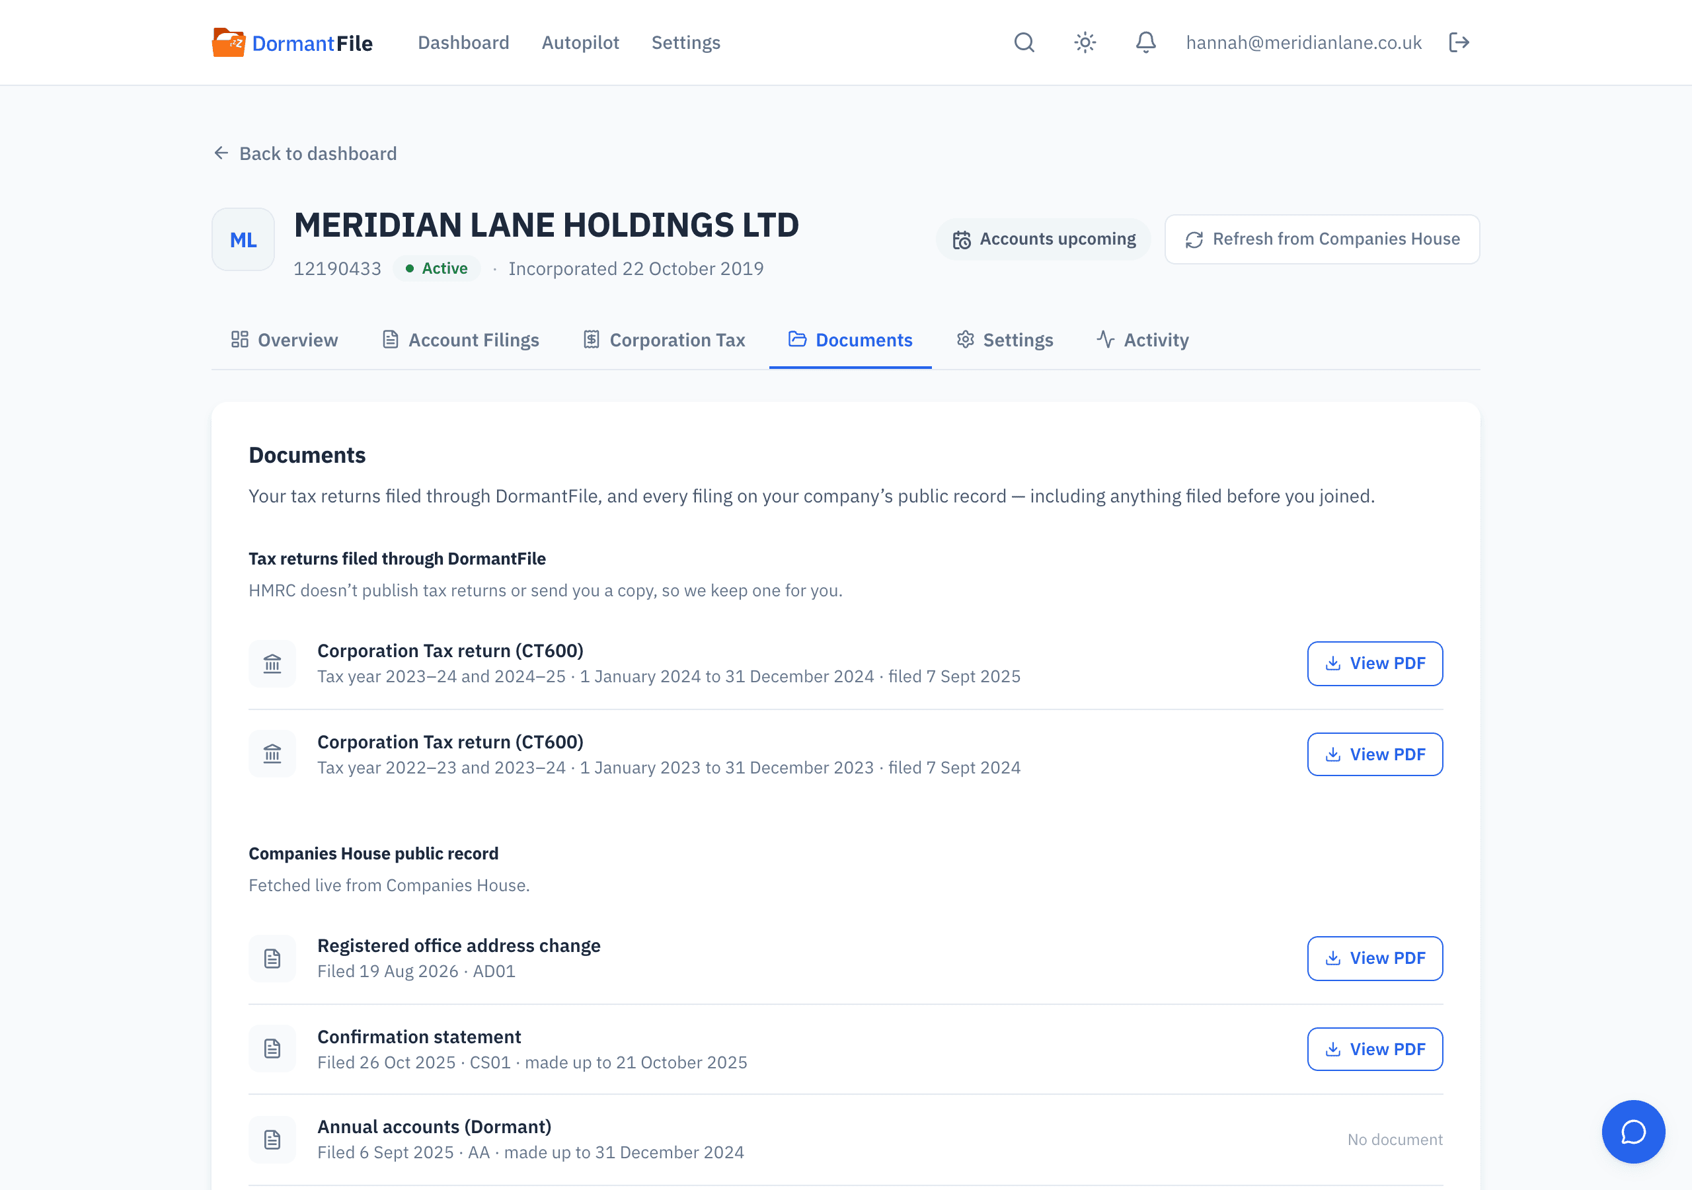The image size is (1692, 1190).
Task: Click the DormantFile folder logo icon
Action: click(229, 42)
